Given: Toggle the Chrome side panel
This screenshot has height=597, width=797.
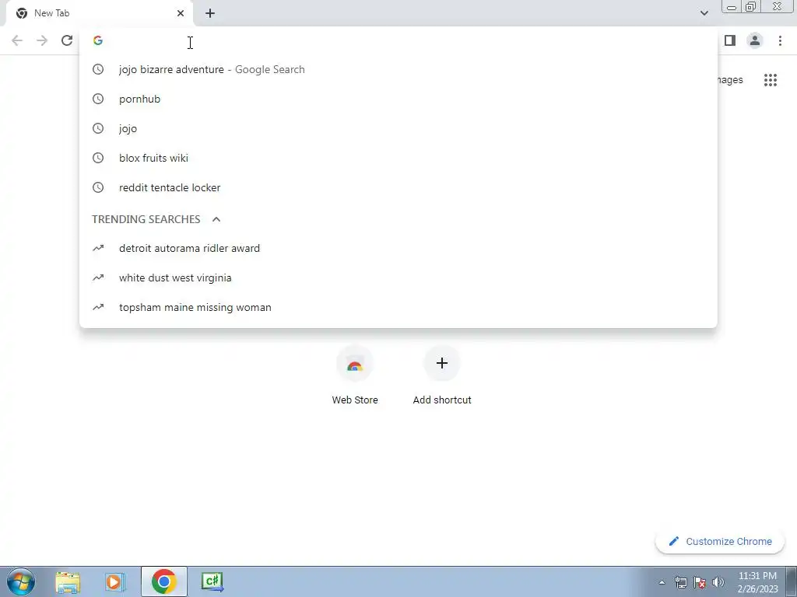Looking at the screenshot, I should pos(730,40).
